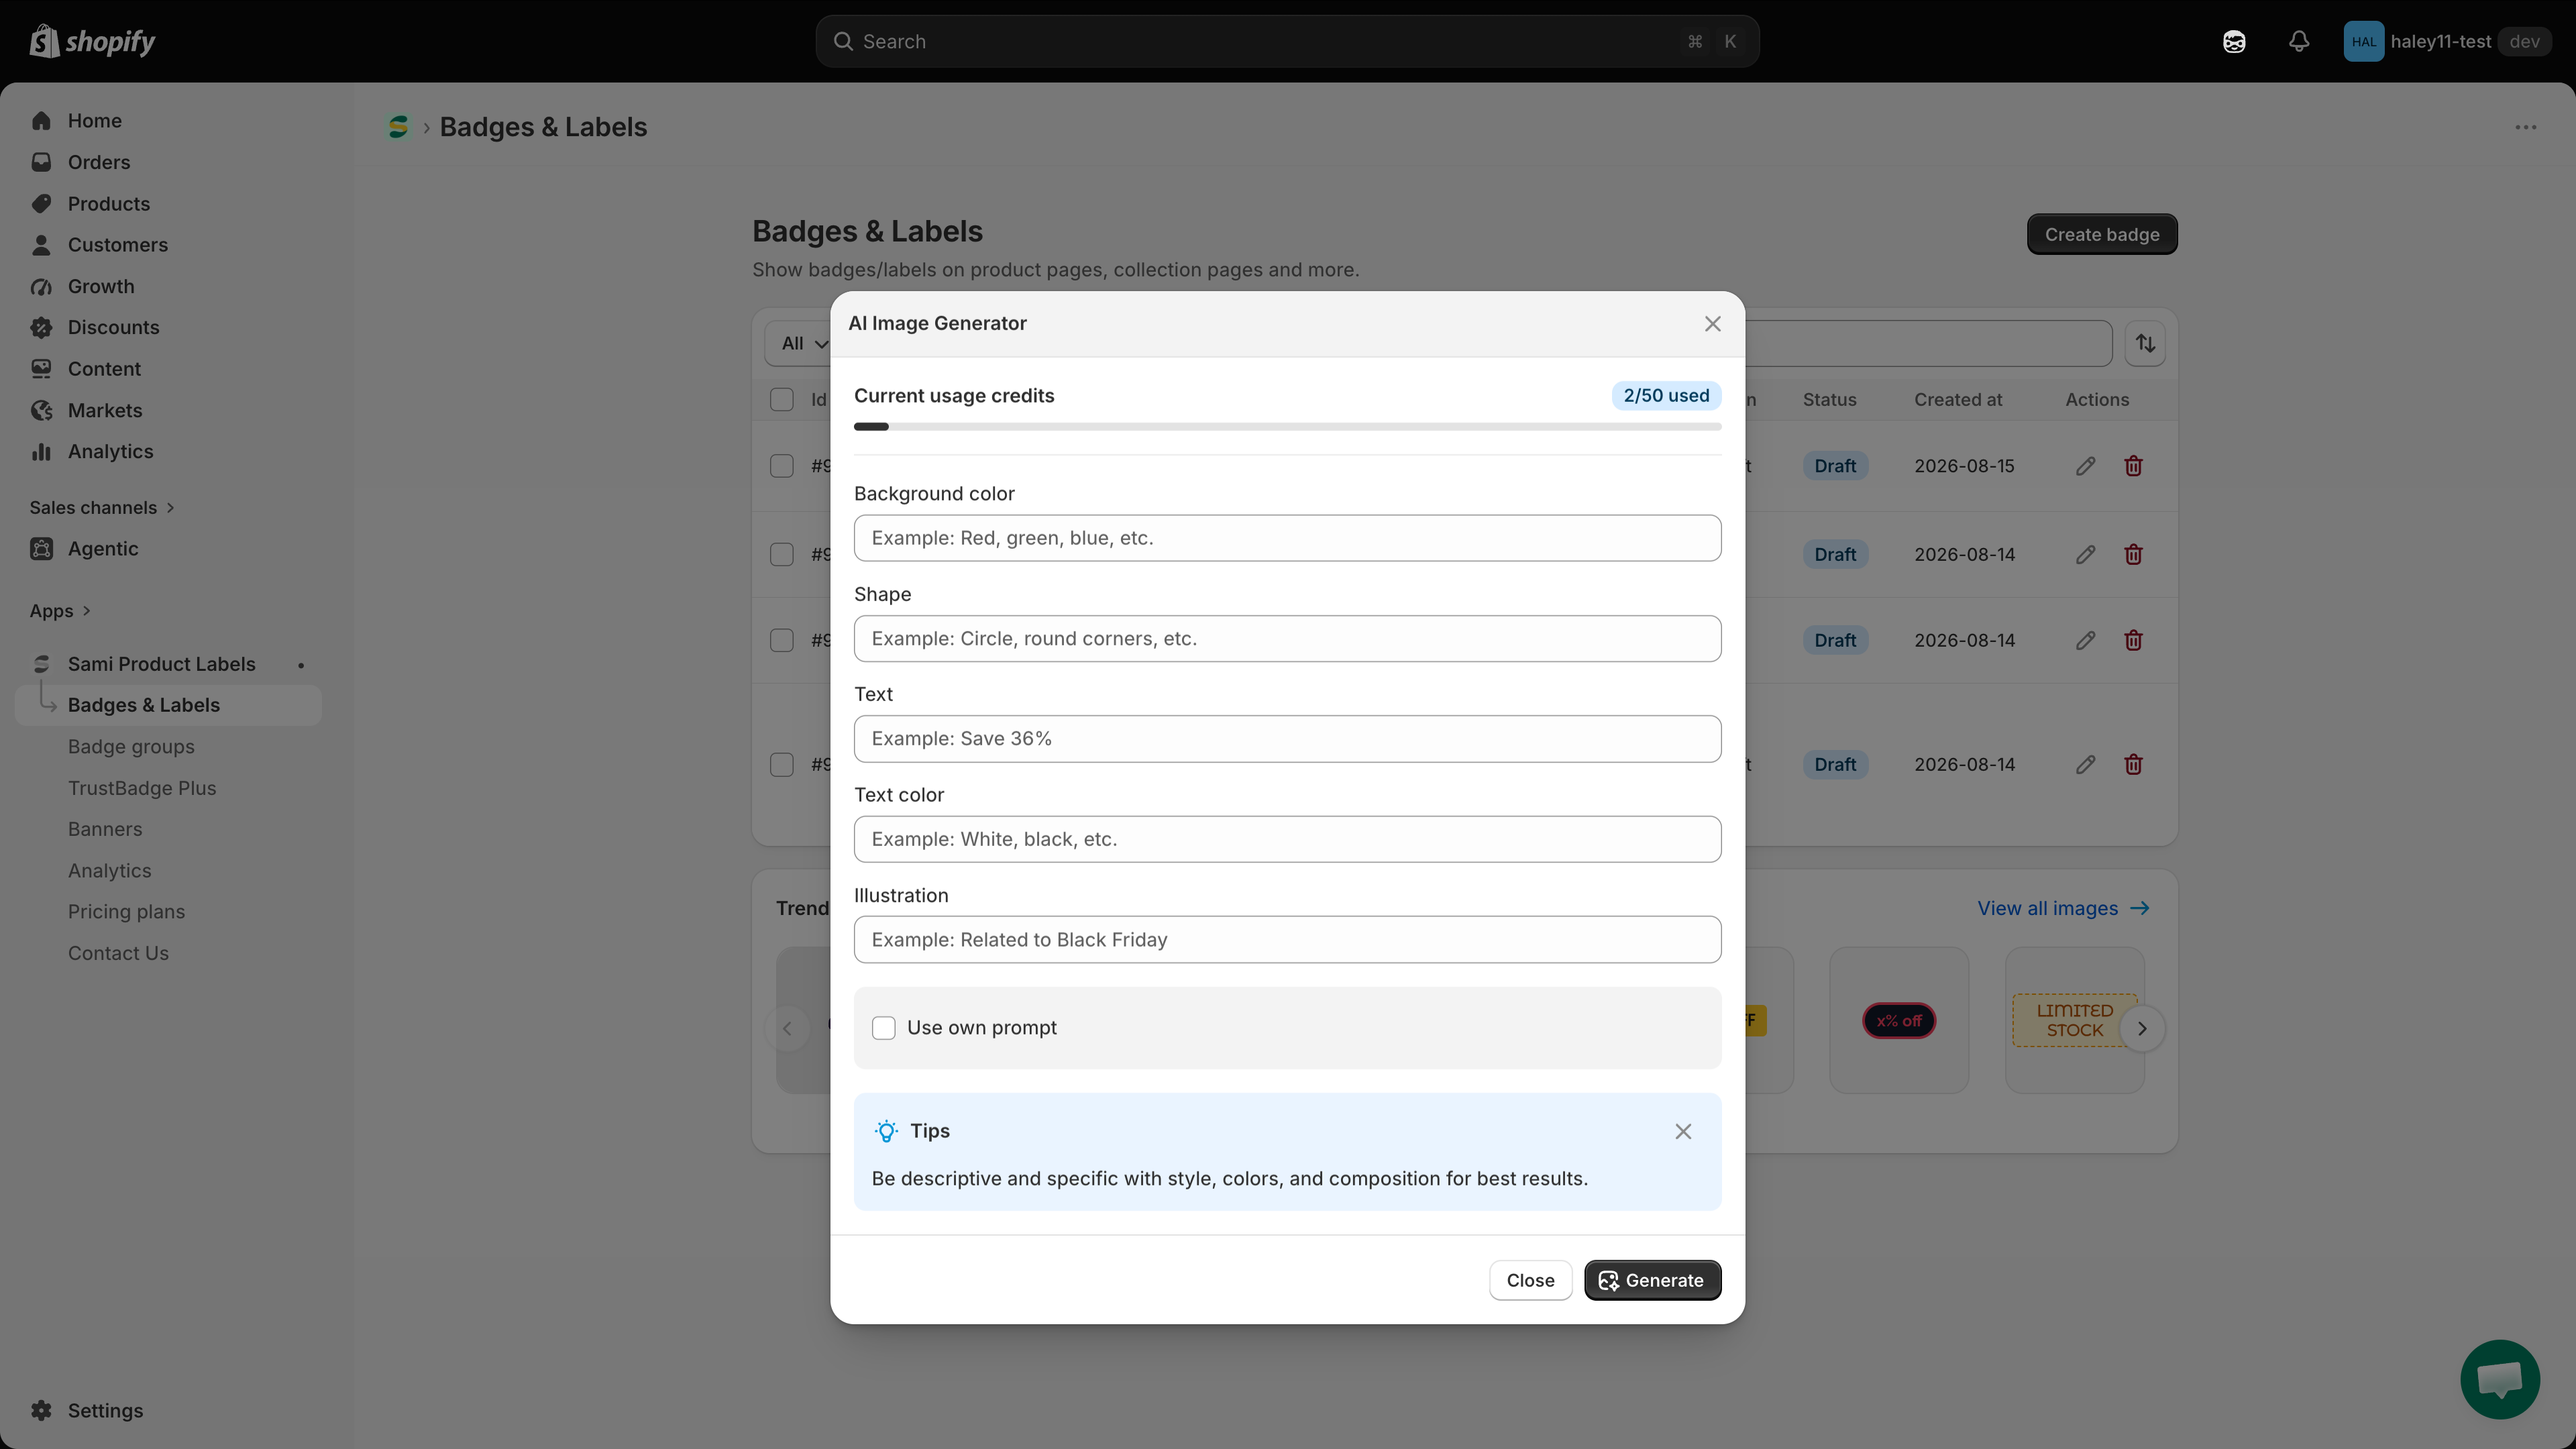Focus the Illustration input field
This screenshot has width=2576, height=1449.
tap(1287, 940)
